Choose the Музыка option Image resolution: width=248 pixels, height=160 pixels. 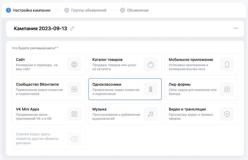(125, 114)
